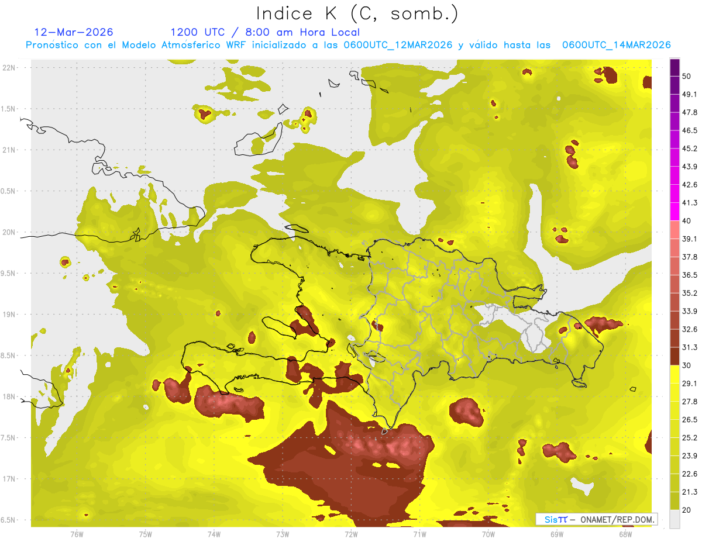Click the '32.6' color scale value
This screenshot has height=542, width=702.
point(690,329)
